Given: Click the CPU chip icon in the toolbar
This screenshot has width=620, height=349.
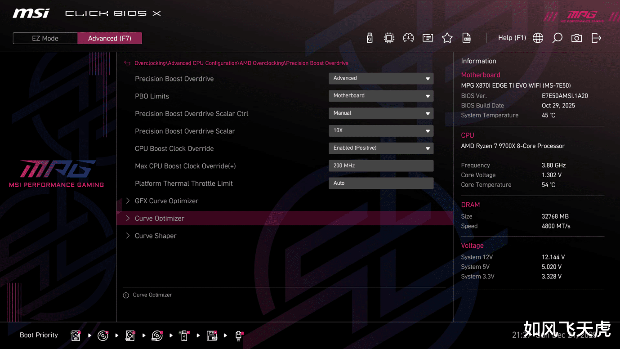Looking at the screenshot, I should click(389, 38).
